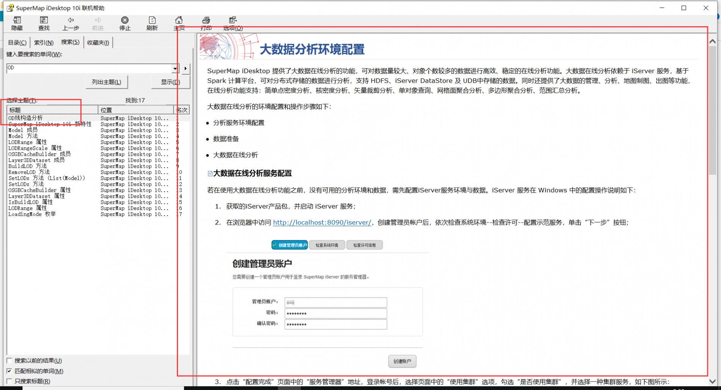The image size is (721, 390).
Task: Sort results by 标题 column header
Action: (x=52, y=110)
